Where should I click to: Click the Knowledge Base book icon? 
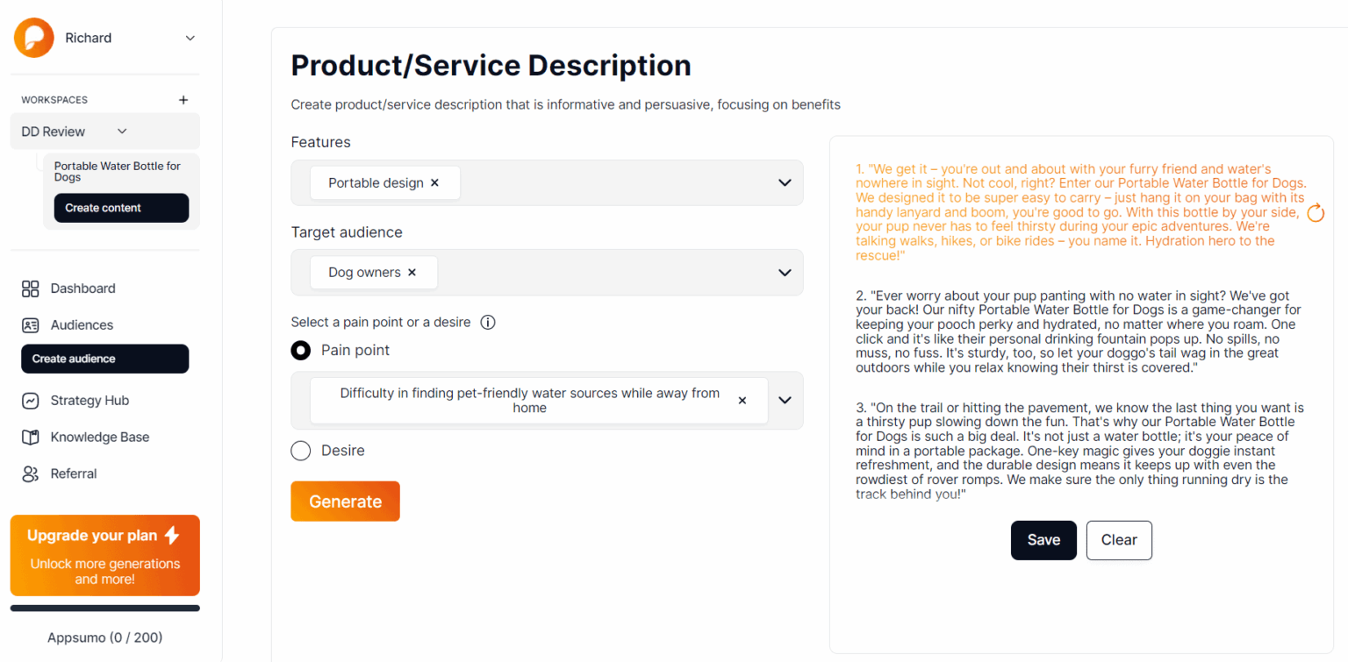click(31, 437)
